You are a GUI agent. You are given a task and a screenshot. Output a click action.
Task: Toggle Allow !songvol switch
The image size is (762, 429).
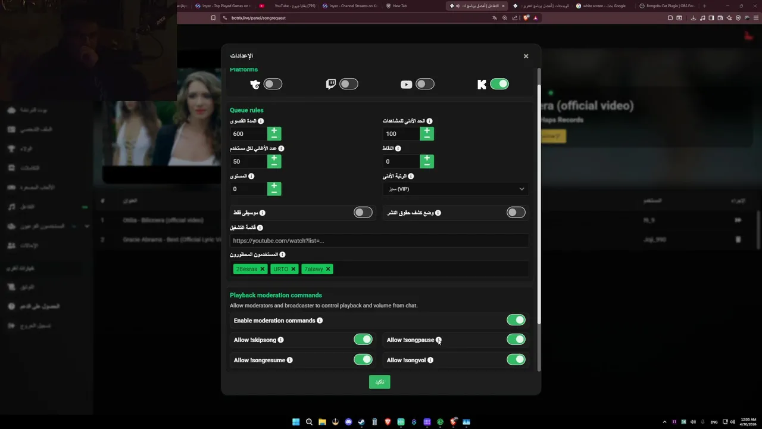point(516,359)
